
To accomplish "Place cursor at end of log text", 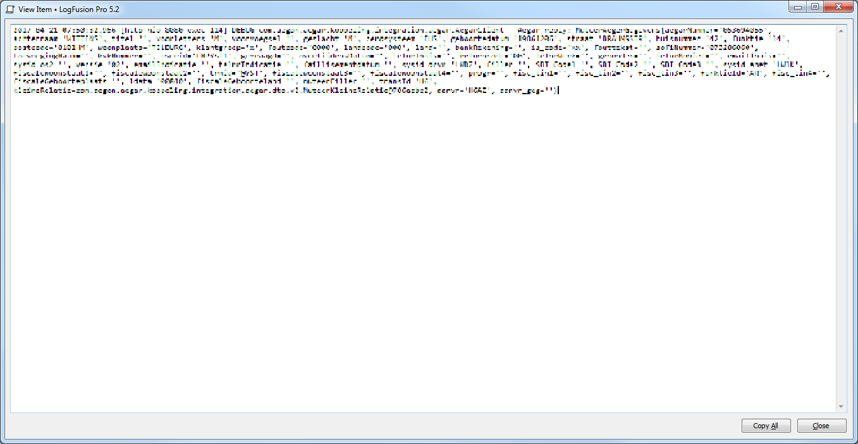I will click(558, 91).
